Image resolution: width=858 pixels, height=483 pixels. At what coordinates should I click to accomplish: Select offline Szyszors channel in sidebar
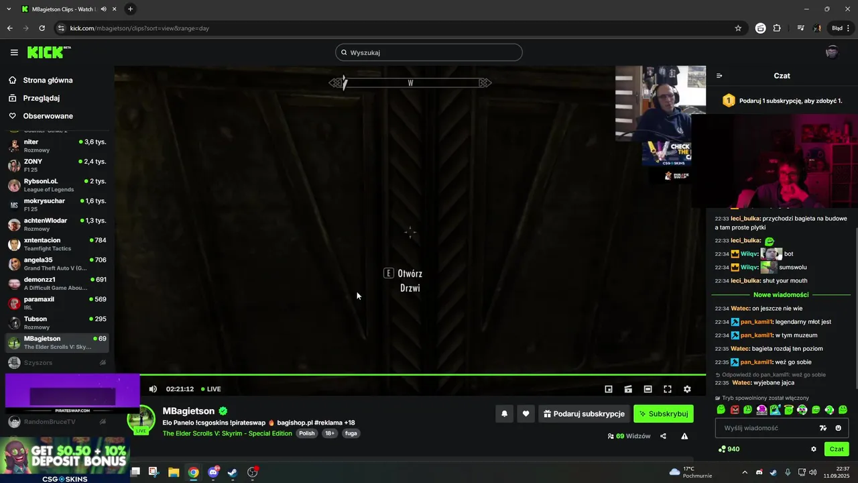(56, 362)
